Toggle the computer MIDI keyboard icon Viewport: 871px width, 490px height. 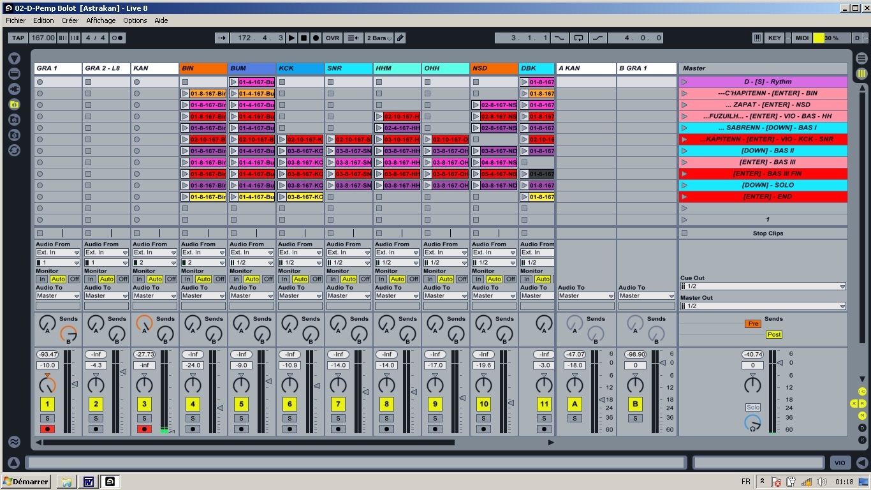(757, 38)
